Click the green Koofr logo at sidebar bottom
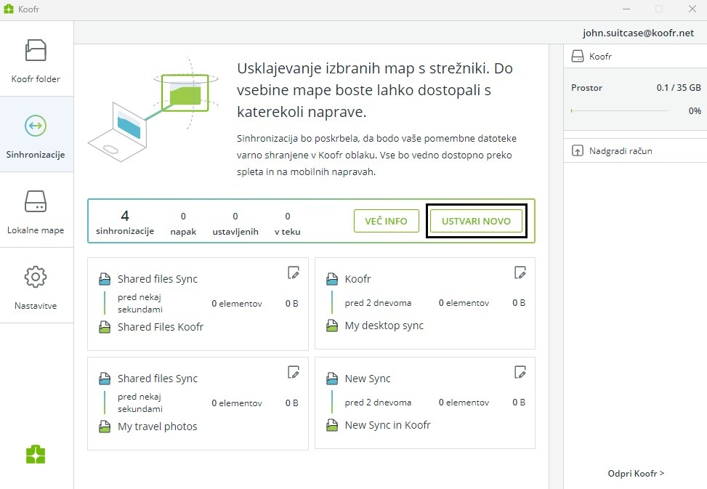The image size is (707, 489). click(x=36, y=454)
